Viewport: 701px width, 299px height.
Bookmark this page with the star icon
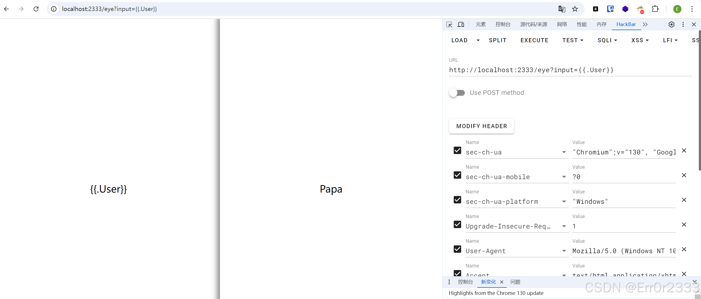(575, 9)
